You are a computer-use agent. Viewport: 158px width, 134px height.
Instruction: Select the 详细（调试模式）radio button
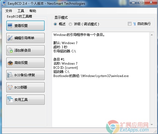coord(70,24)
